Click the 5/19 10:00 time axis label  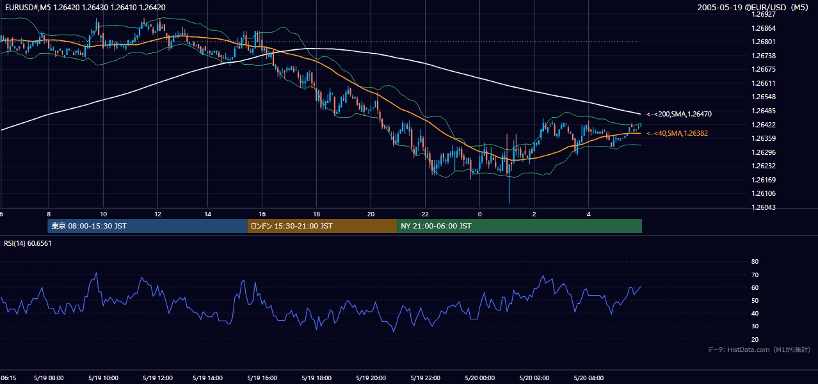click(x=102, y=378)
